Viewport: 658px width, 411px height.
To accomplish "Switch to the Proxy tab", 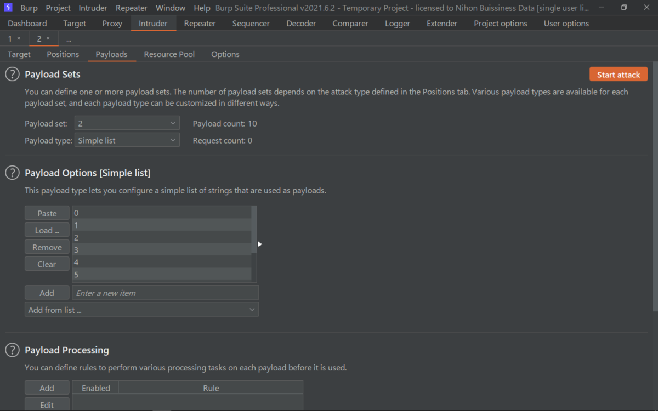I will point(112,24).
